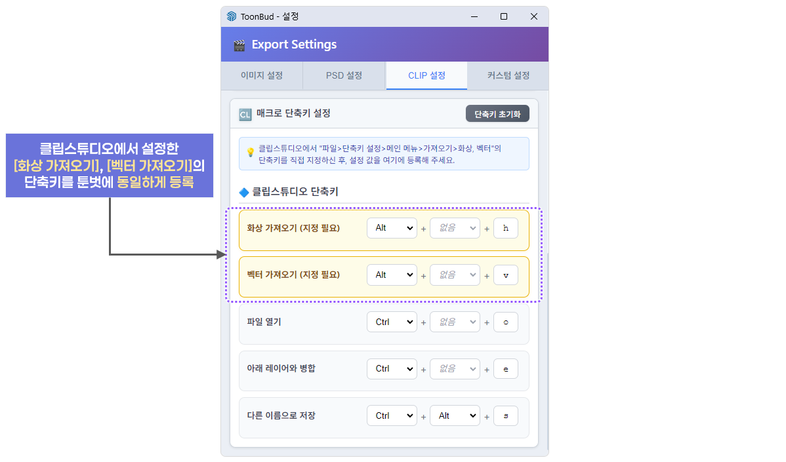The height and width of the screenshot is (462, 786).
Task: Open the Alt modifier dropdown for 벡터 가져오기
Action: tap(392, 275)
